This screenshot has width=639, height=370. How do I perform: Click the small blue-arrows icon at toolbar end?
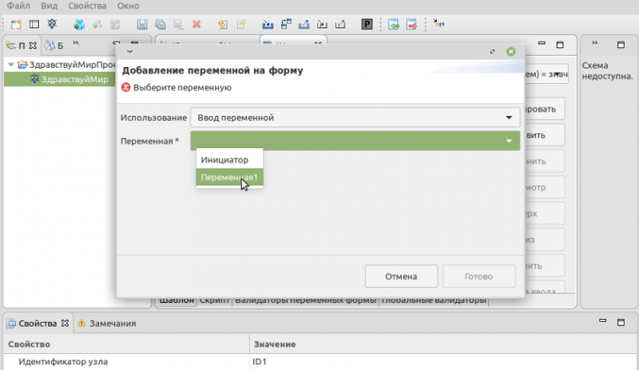(439, 24)
